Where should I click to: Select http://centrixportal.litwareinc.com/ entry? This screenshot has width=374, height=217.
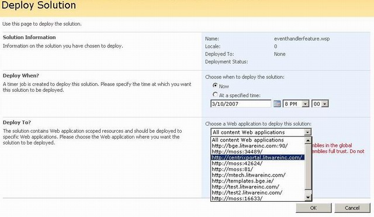[258, 157]
